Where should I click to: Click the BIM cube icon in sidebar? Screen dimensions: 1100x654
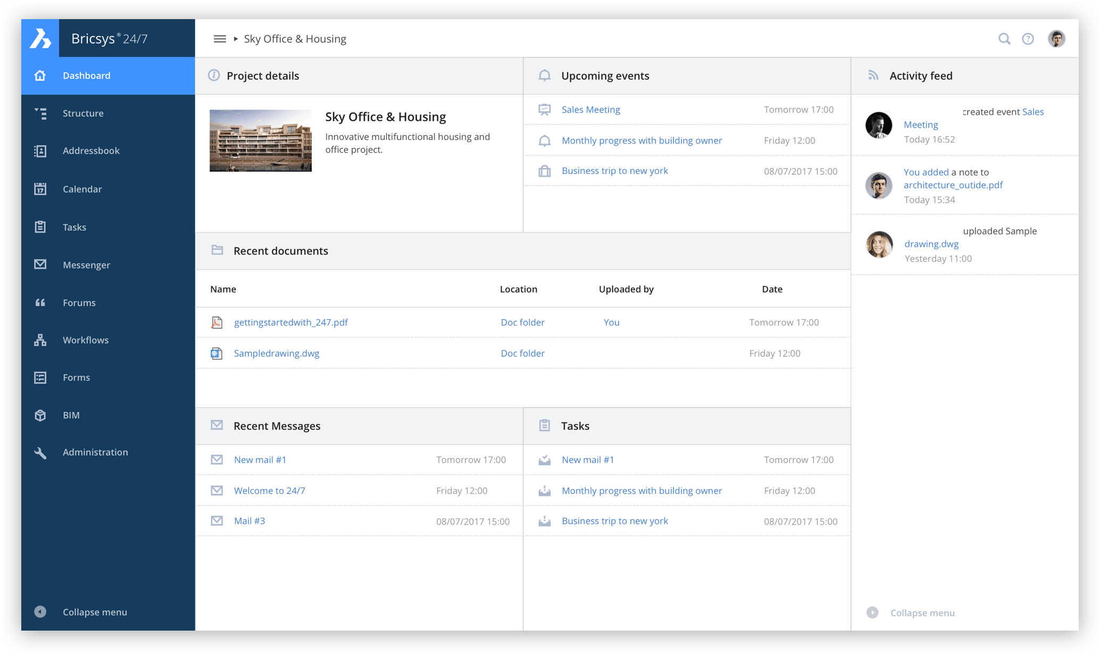click(40, 415)
